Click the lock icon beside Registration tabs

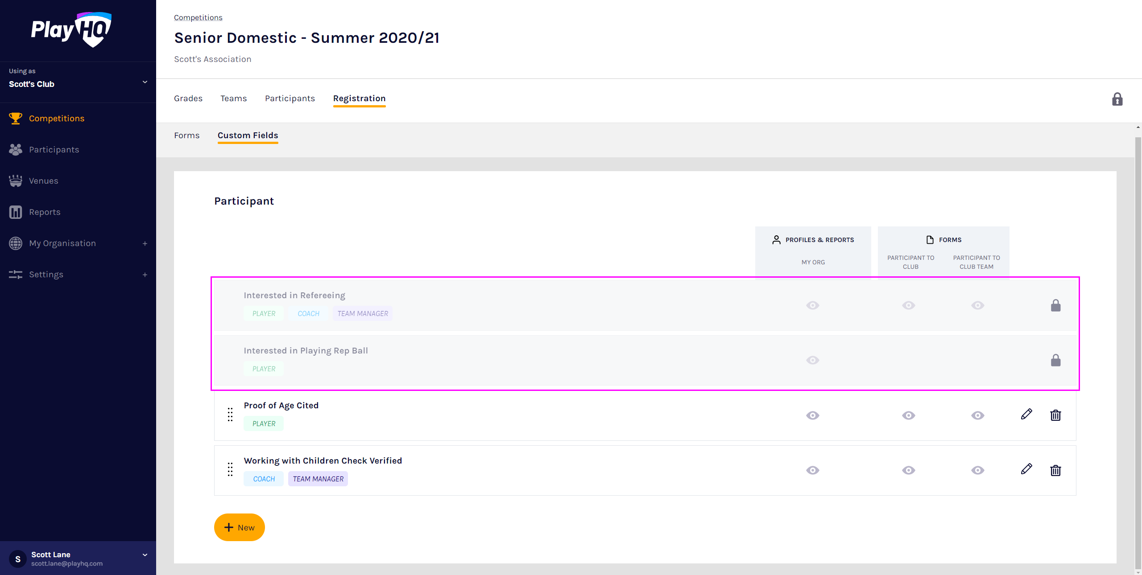pyautogui.click(x=1117, y=99)
